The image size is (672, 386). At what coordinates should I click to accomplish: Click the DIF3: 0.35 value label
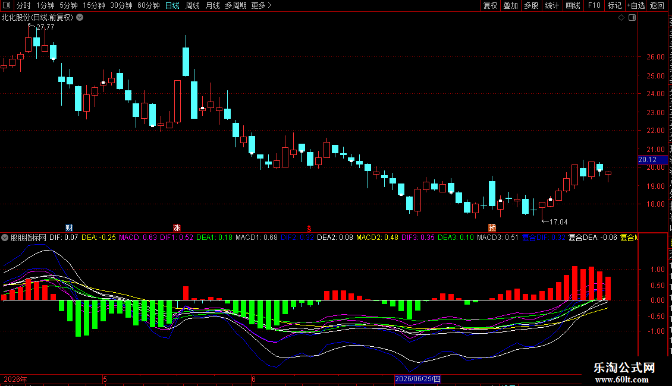click(418, 238)
